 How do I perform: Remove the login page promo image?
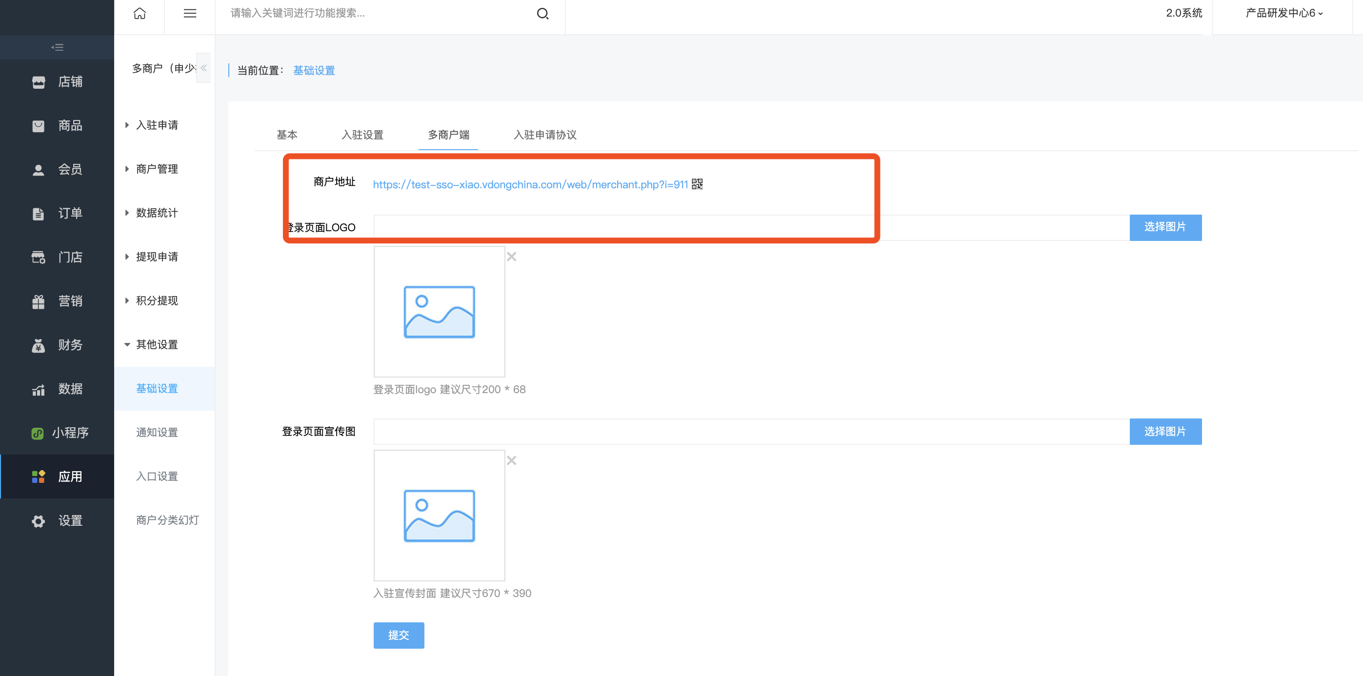(511, 460)
